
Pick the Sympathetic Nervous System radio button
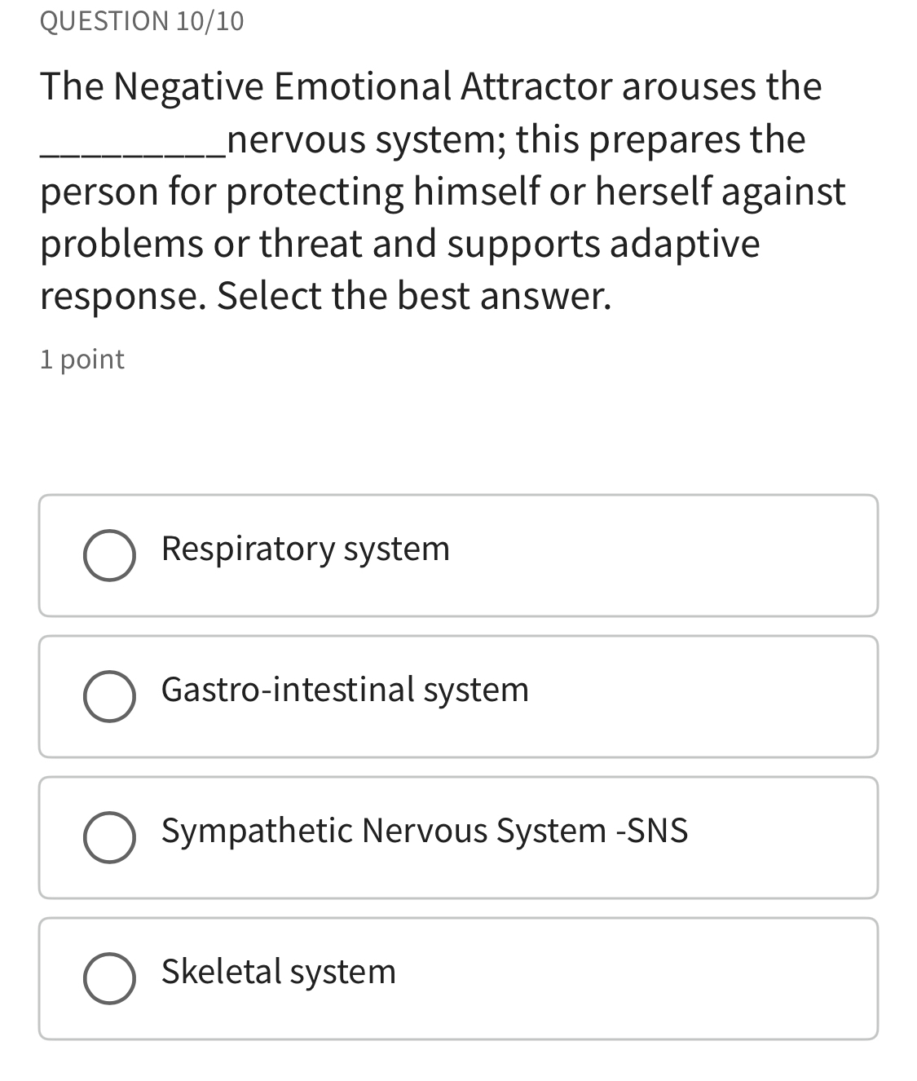[109, 838]
